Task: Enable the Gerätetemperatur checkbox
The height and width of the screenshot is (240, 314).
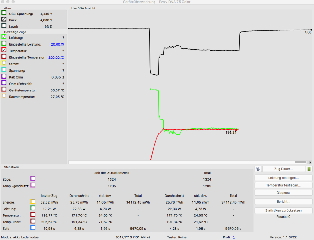Action: [4, 90]
